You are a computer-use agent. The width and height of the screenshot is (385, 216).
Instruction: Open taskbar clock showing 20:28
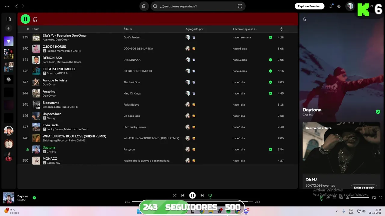(x=374, y=211)
